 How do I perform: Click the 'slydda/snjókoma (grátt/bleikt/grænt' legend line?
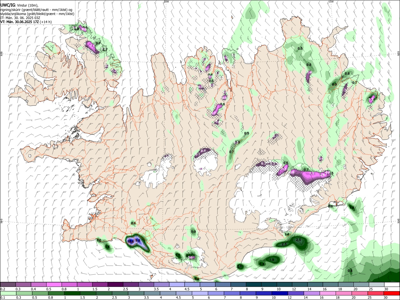pos(37,14)
